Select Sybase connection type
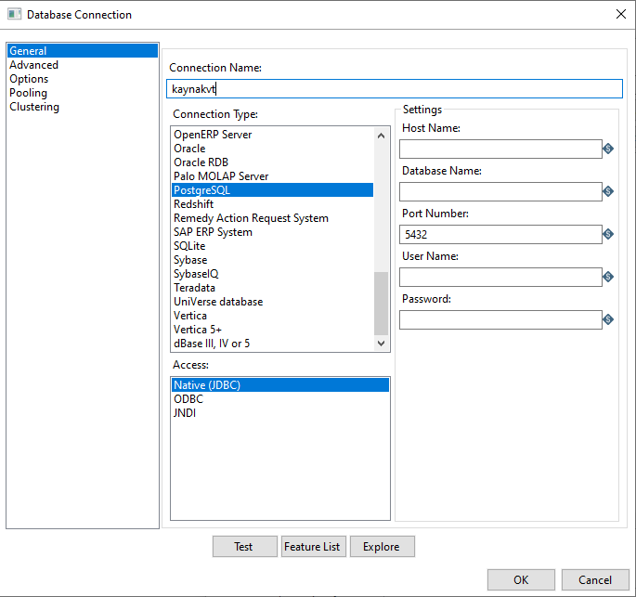This screenshot has height=597, width=636. pyautogui.click(x=272, y=260)
